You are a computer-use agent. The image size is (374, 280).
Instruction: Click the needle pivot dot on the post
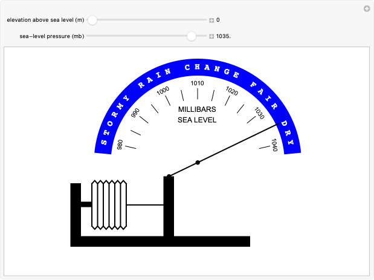click(169, 176)
